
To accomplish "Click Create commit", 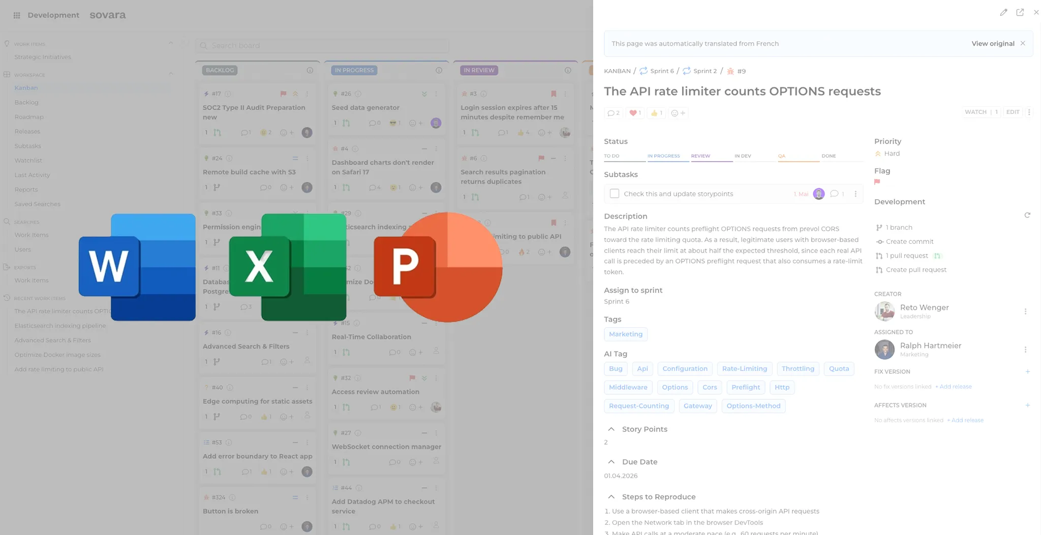I will click(909, 242).
